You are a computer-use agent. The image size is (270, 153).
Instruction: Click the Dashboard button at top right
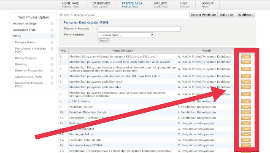point(246,15)
